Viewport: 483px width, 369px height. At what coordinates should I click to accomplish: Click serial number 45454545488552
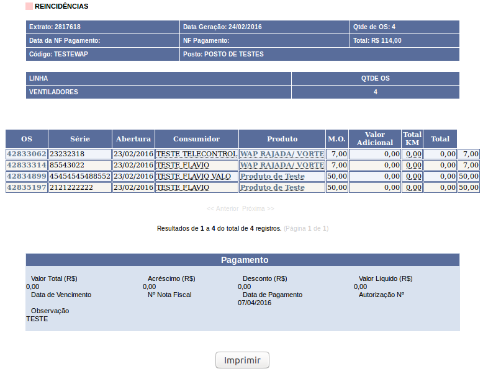pyautogui.click(x=80, y=176)
